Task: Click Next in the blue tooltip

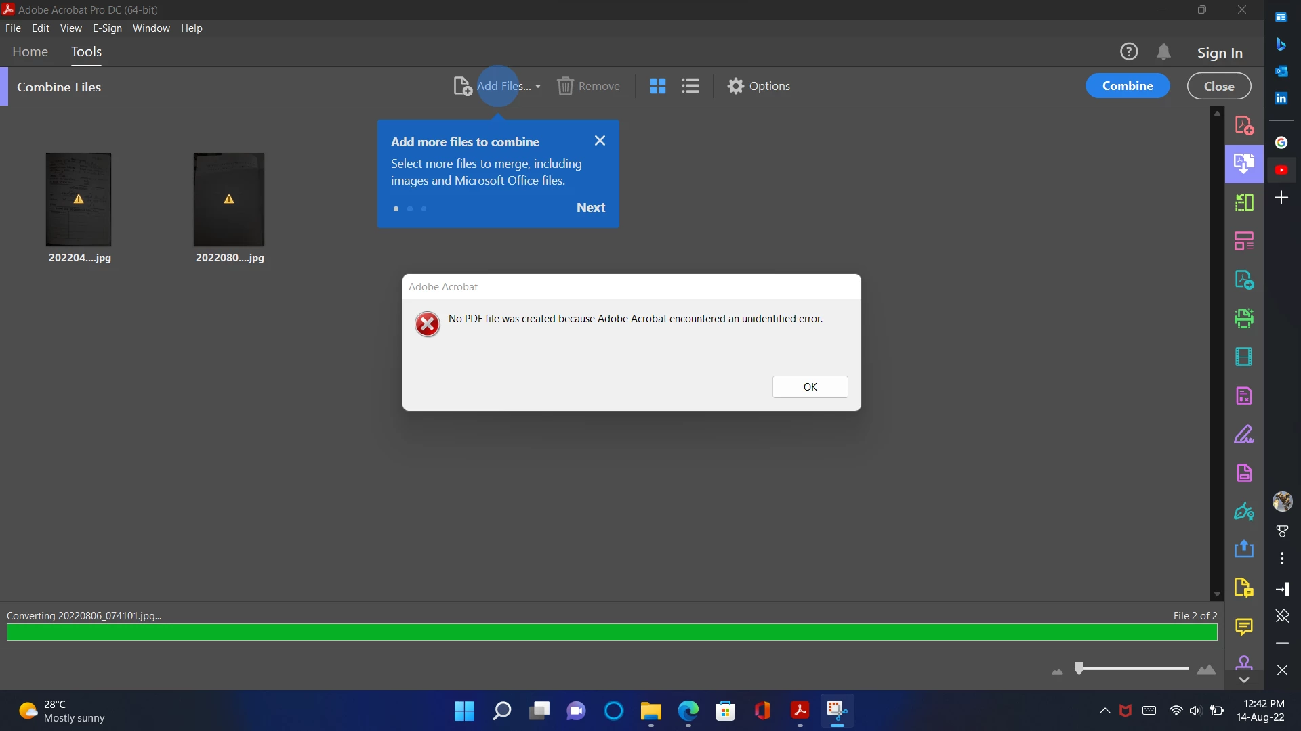Action: click(590, 208)
